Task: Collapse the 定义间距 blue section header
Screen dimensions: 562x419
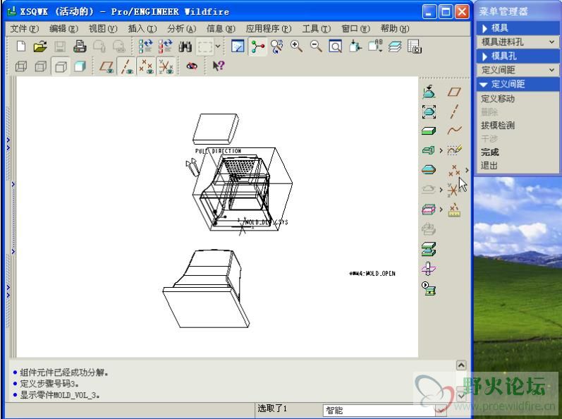Action: pyautogui.click(x=518, y=84)
